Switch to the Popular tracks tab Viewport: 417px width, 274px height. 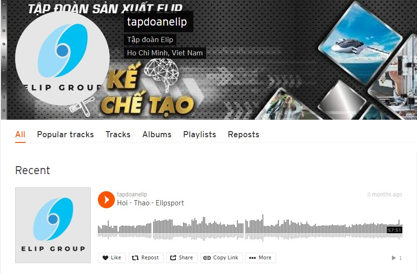click(65, 134)
